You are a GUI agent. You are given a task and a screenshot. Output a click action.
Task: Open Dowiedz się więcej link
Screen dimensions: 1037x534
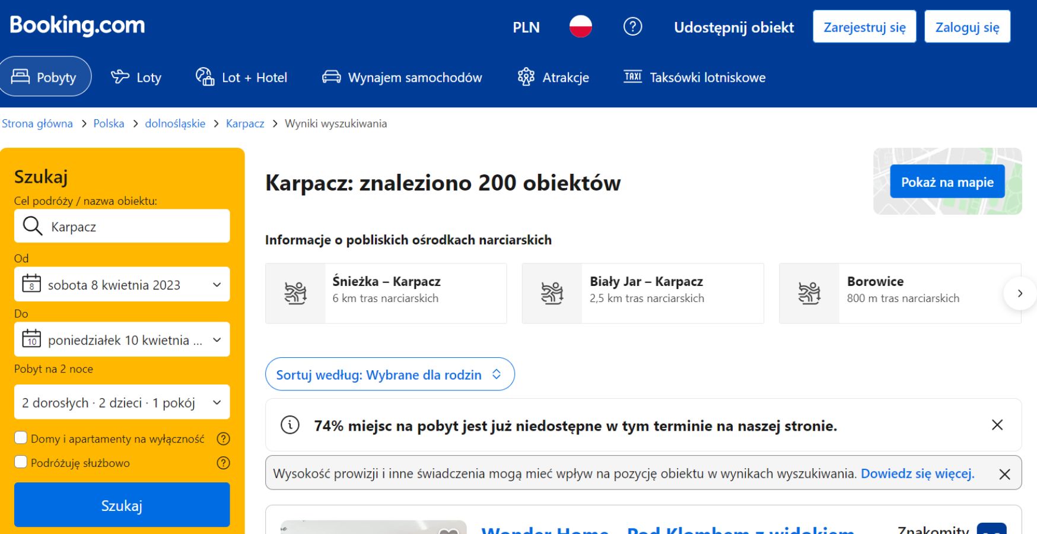[917, 473]
